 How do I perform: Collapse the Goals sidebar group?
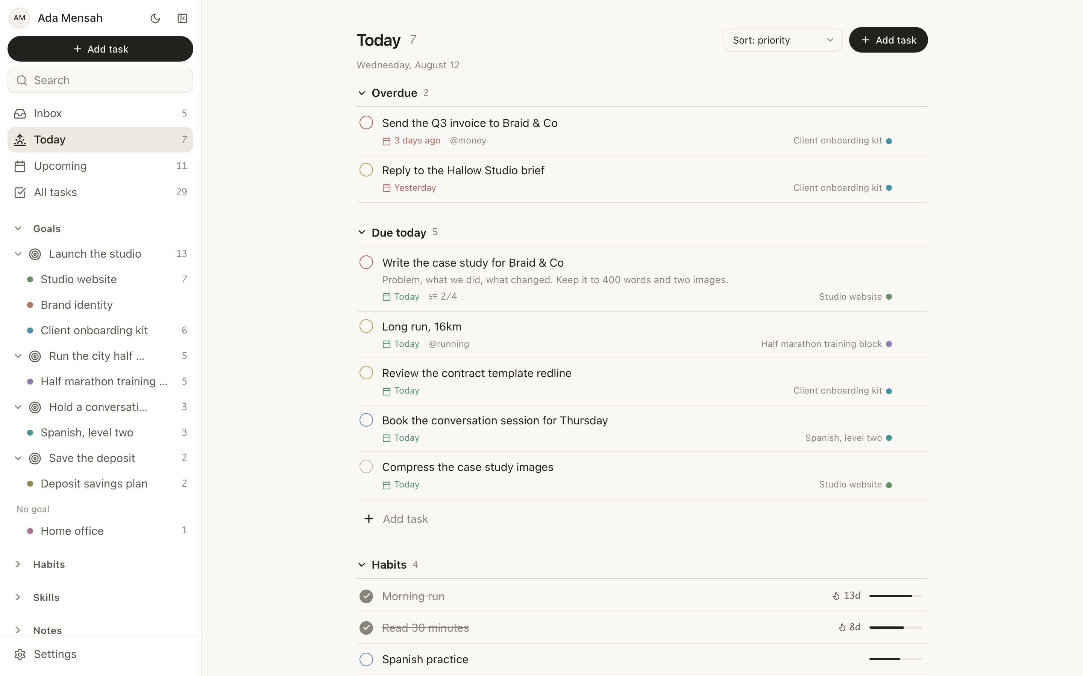click(18, 228)
